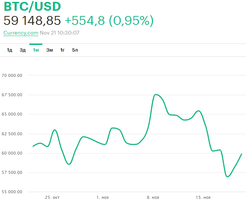Screen dimensions: 246x204
Task: Switch to the 3д range tab
Action: (23, 50)
